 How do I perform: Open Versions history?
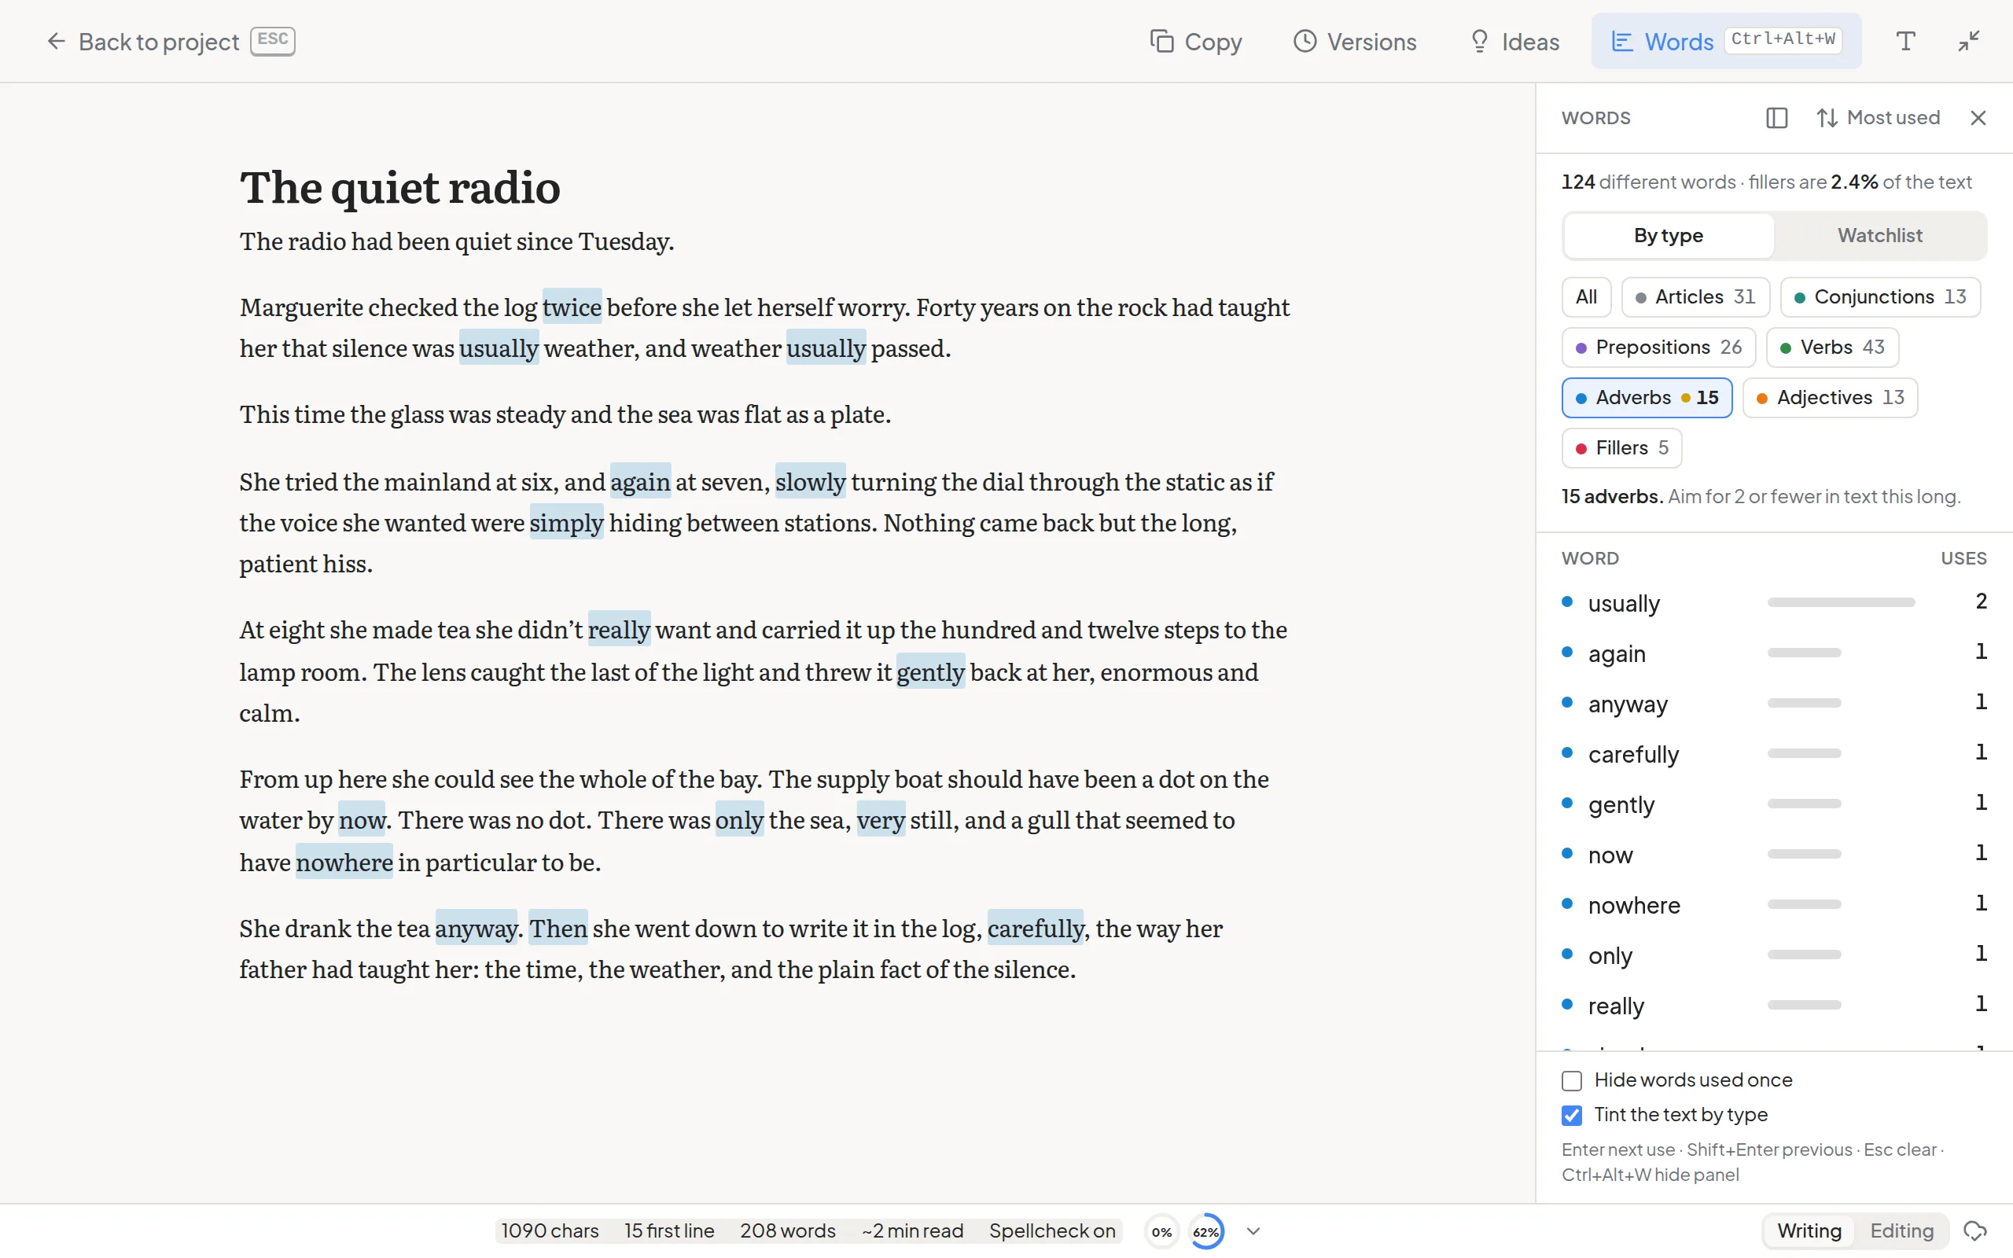pyautogui.click(x=1355, y=42)
